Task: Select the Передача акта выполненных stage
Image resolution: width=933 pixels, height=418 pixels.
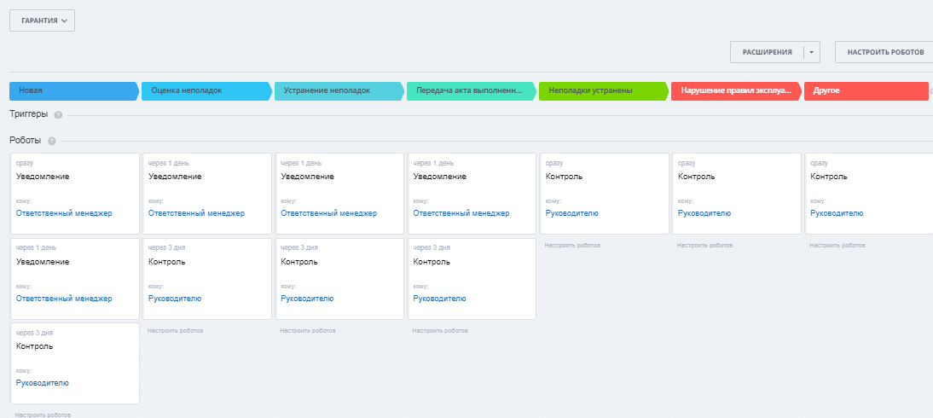Action: 470,90
